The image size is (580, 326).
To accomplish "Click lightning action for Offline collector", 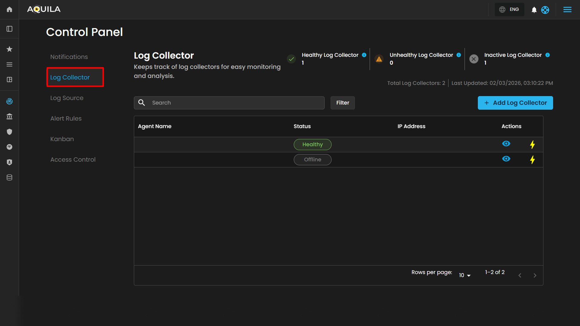I will [x=532, y=160].
